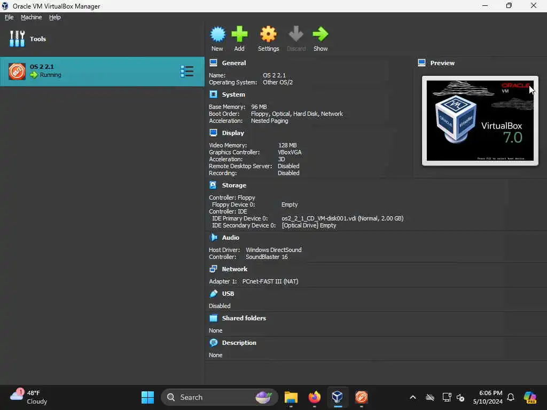The height and width of the screenshot is (410, 547).
Task: Click the clock showing 6:06 PM
Action: tap(488, 397)
